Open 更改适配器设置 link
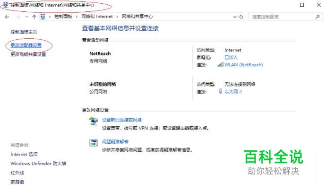 [26, 45]
